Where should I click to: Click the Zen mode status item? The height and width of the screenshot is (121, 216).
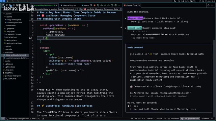tap(132, 119)
